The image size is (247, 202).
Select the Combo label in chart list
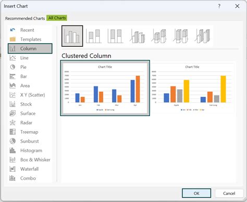(28, 178)
